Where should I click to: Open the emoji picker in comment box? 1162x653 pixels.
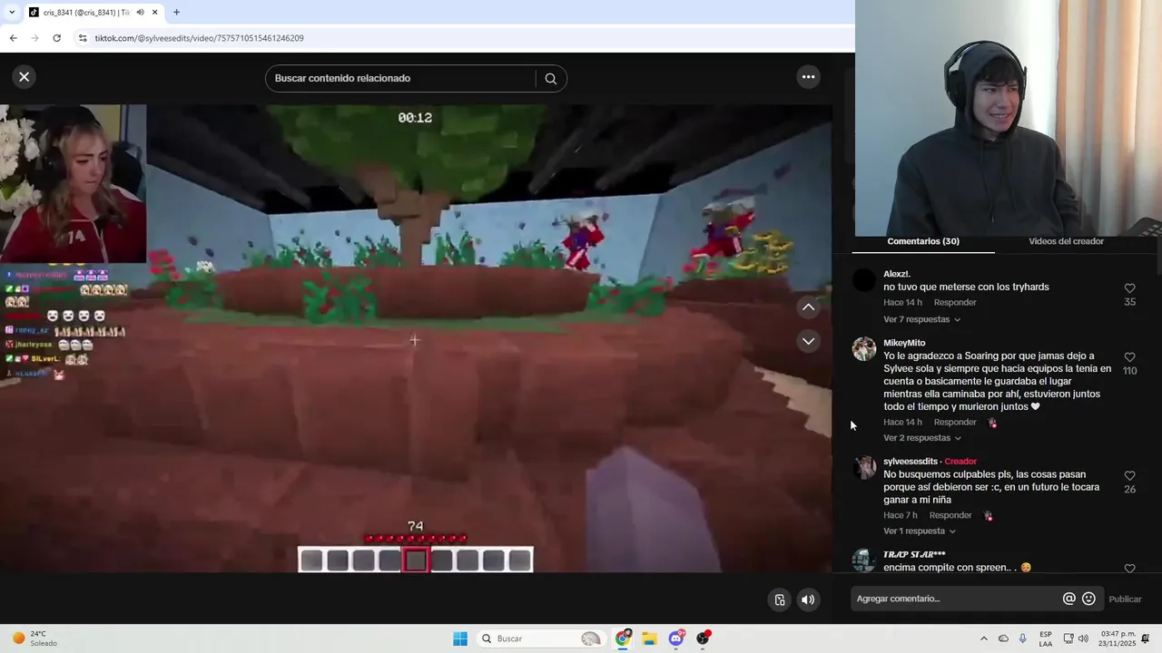pos(1088,599)
